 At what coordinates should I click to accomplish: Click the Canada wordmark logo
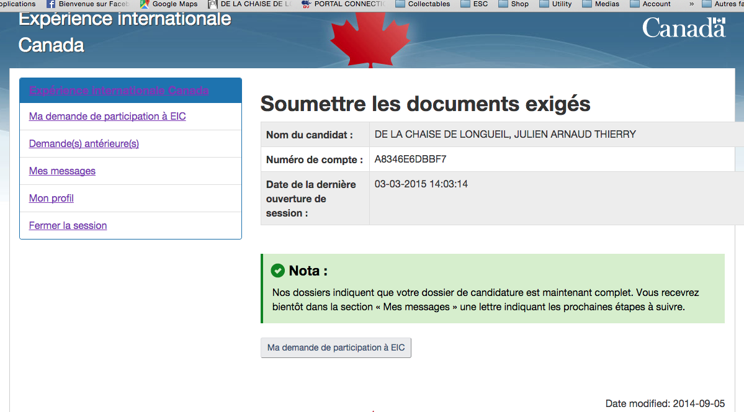pyautogui.click(x=683, y=28)
